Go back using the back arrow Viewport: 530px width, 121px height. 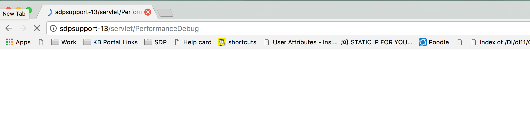pos(9,28)
